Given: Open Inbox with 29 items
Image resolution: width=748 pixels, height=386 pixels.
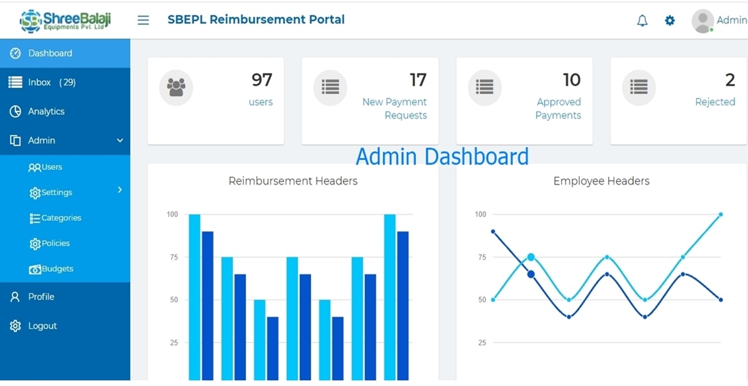Looking at the screenshot, I should [51, 82].
